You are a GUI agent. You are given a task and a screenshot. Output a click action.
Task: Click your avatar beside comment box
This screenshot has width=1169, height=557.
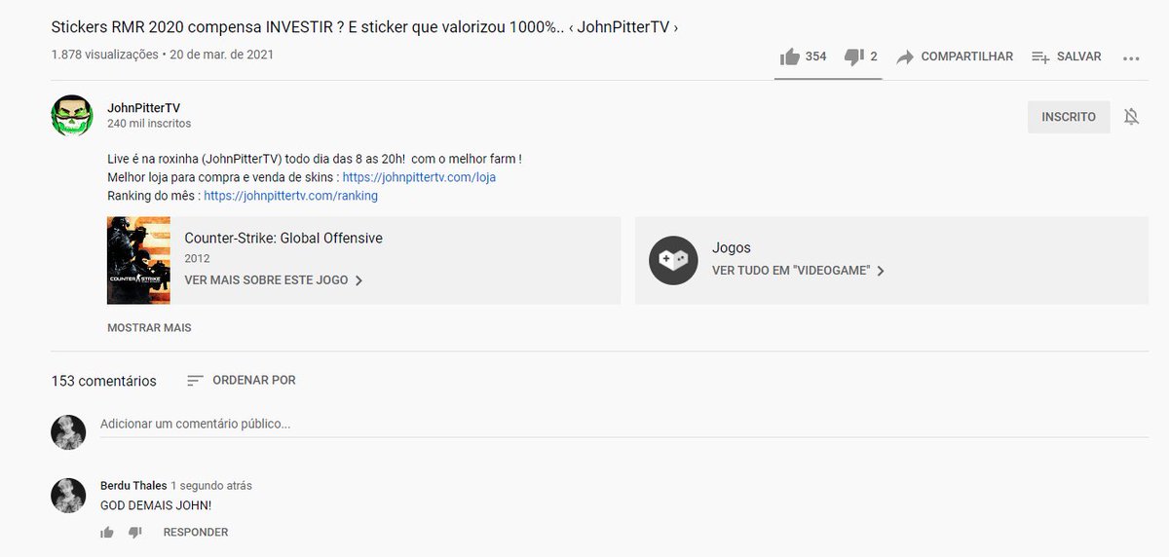coord(68,432)
